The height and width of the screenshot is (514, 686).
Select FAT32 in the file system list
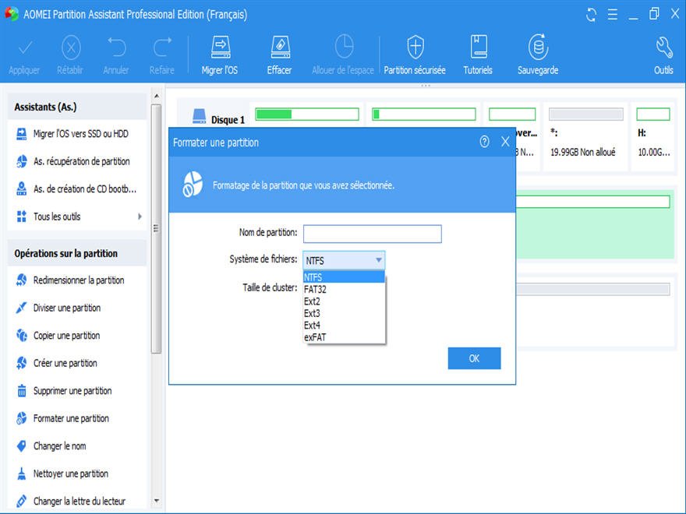click(344, 290)
